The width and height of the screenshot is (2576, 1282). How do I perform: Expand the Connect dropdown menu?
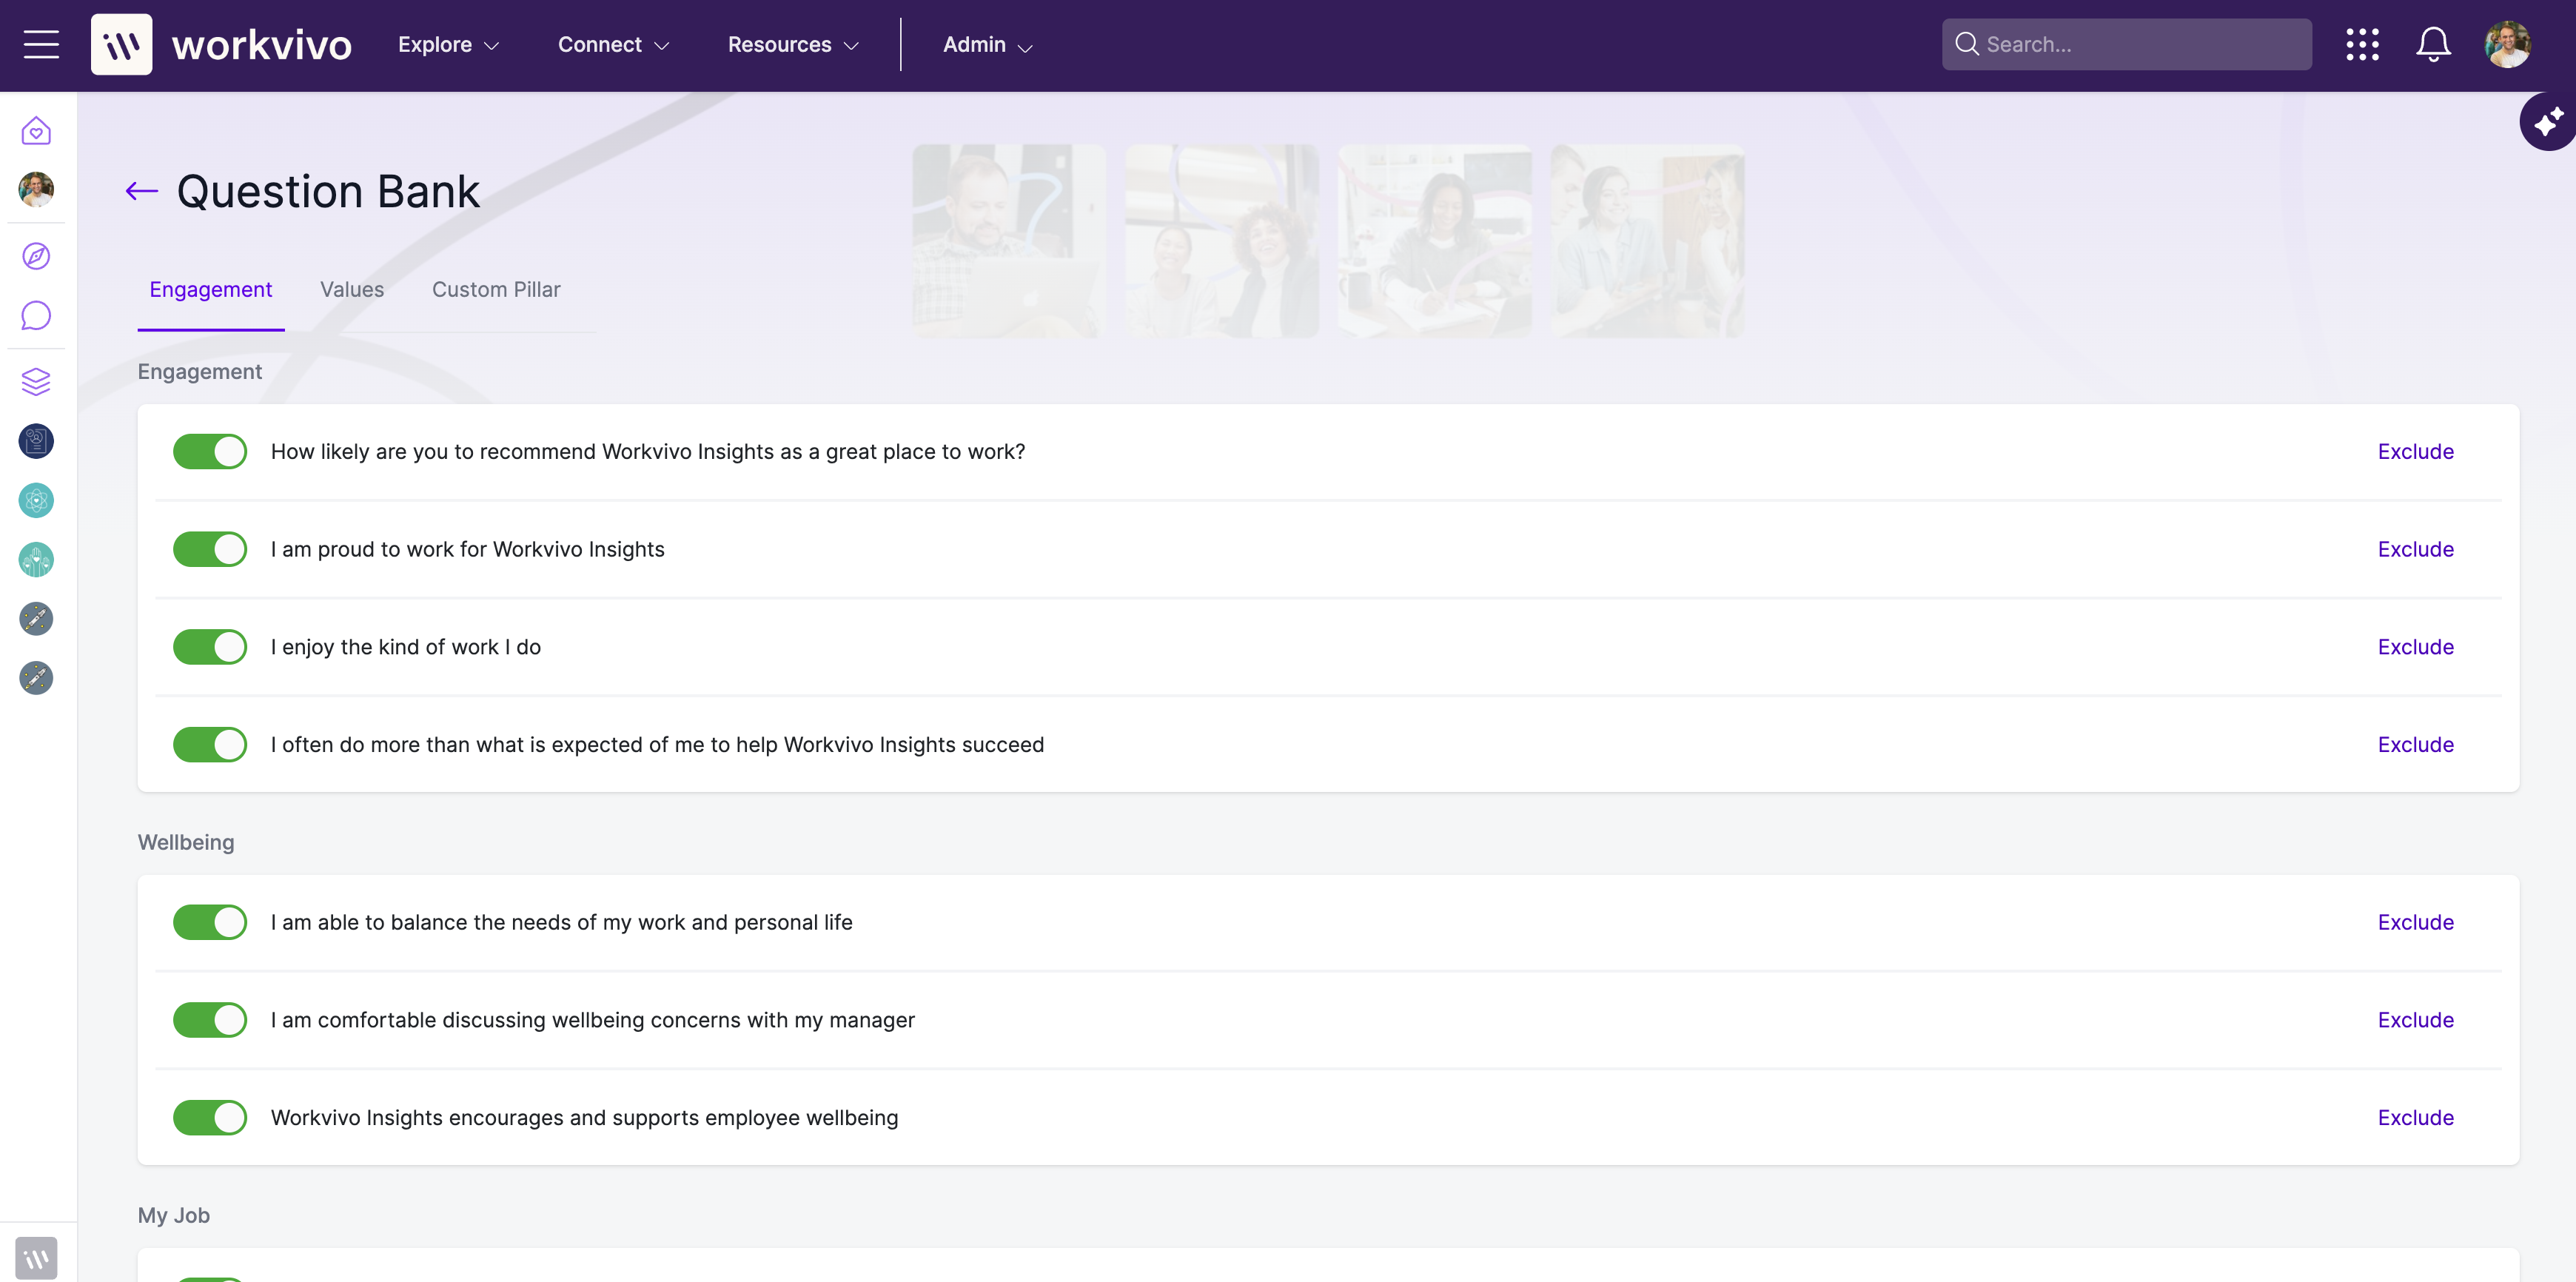(613, 44)
